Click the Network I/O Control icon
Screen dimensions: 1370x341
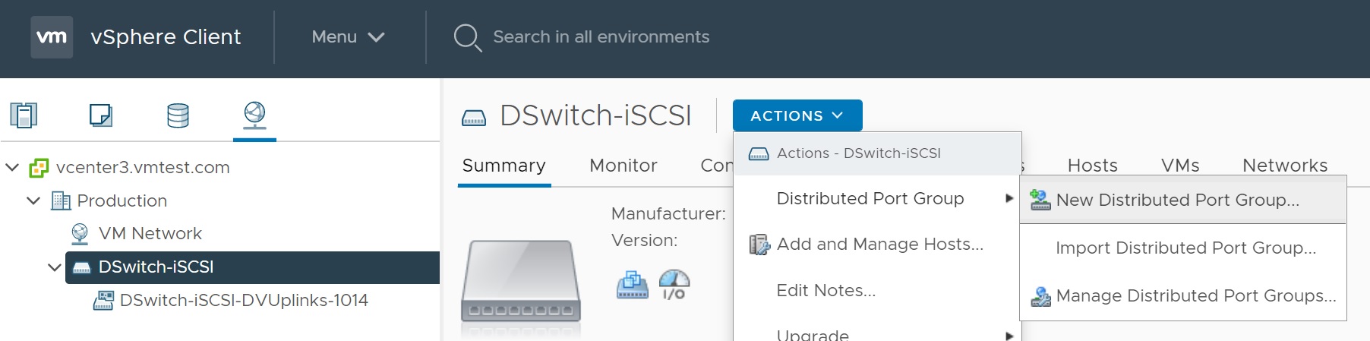coord(674,285)
